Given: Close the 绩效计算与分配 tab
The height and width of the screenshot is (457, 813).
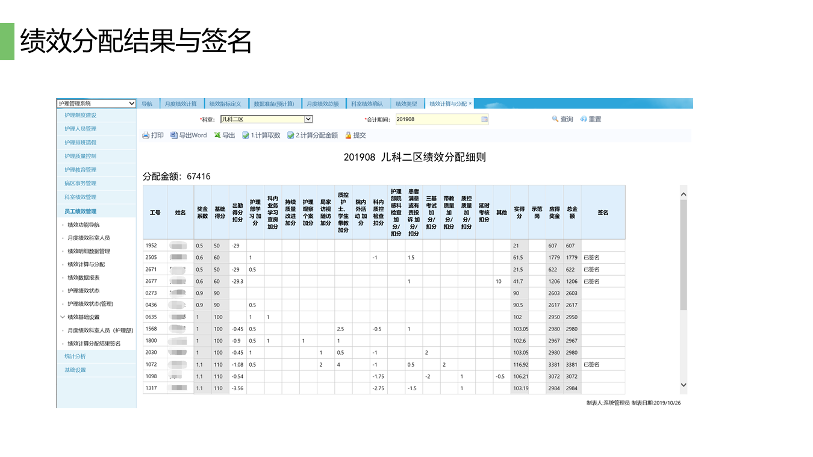Looking at the screenshot, I should coord(472,103).
